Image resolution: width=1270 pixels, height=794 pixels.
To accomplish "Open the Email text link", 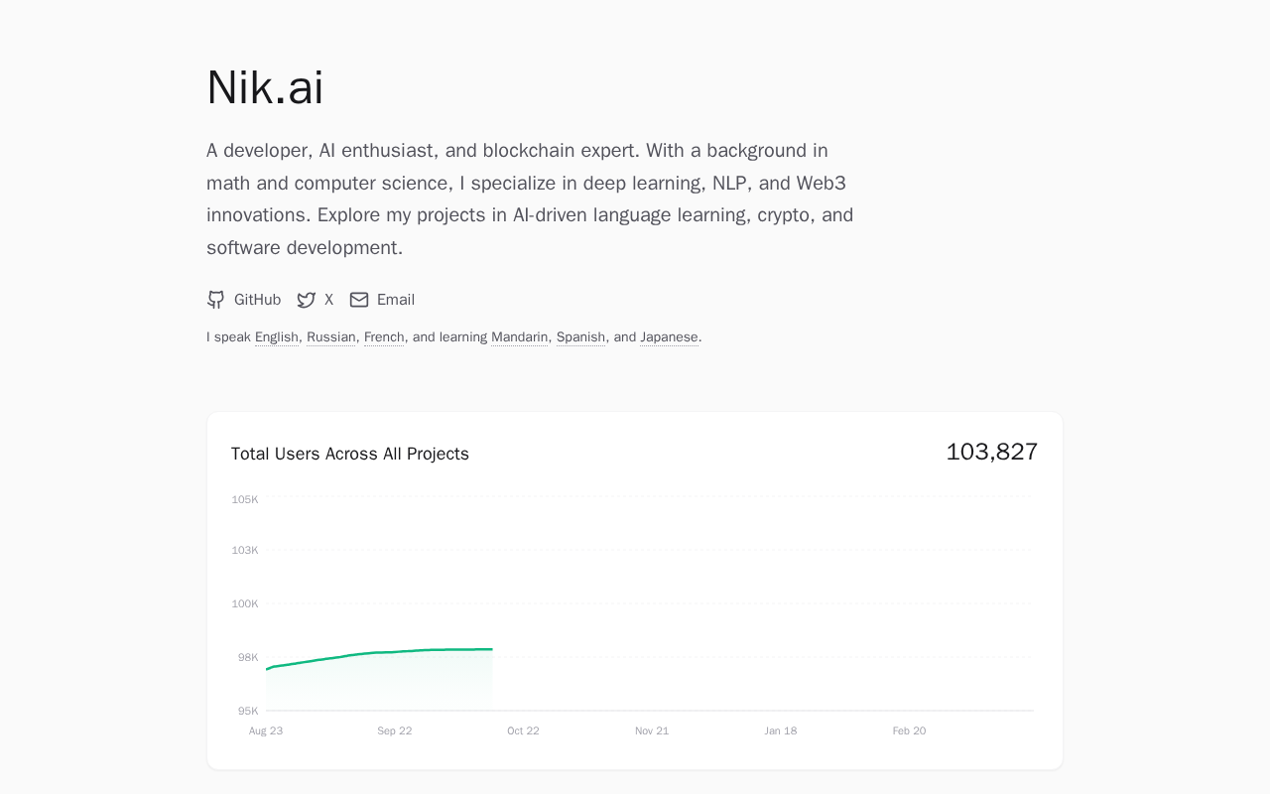I will pyautogui.click(x=396, y=300).
